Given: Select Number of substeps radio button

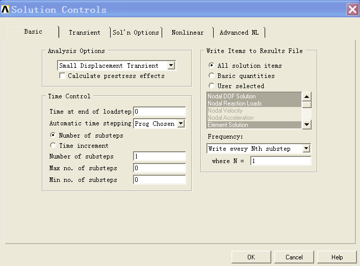Looking at the screenshot, I should coord(53,136).
